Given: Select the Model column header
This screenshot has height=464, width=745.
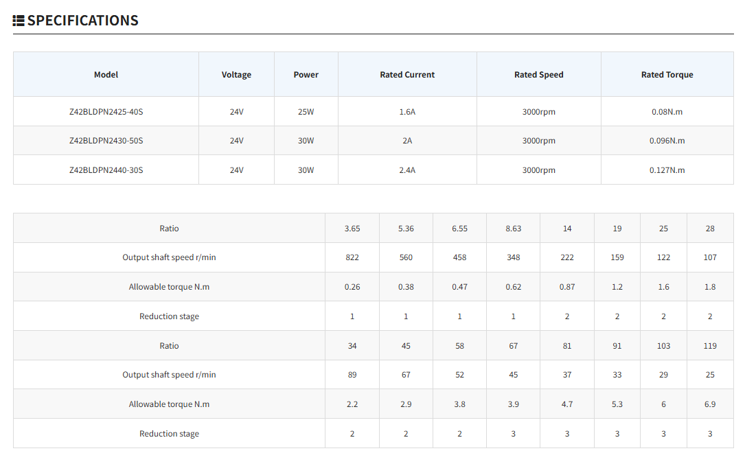Looking at the screenshot, I should [106, 75].
